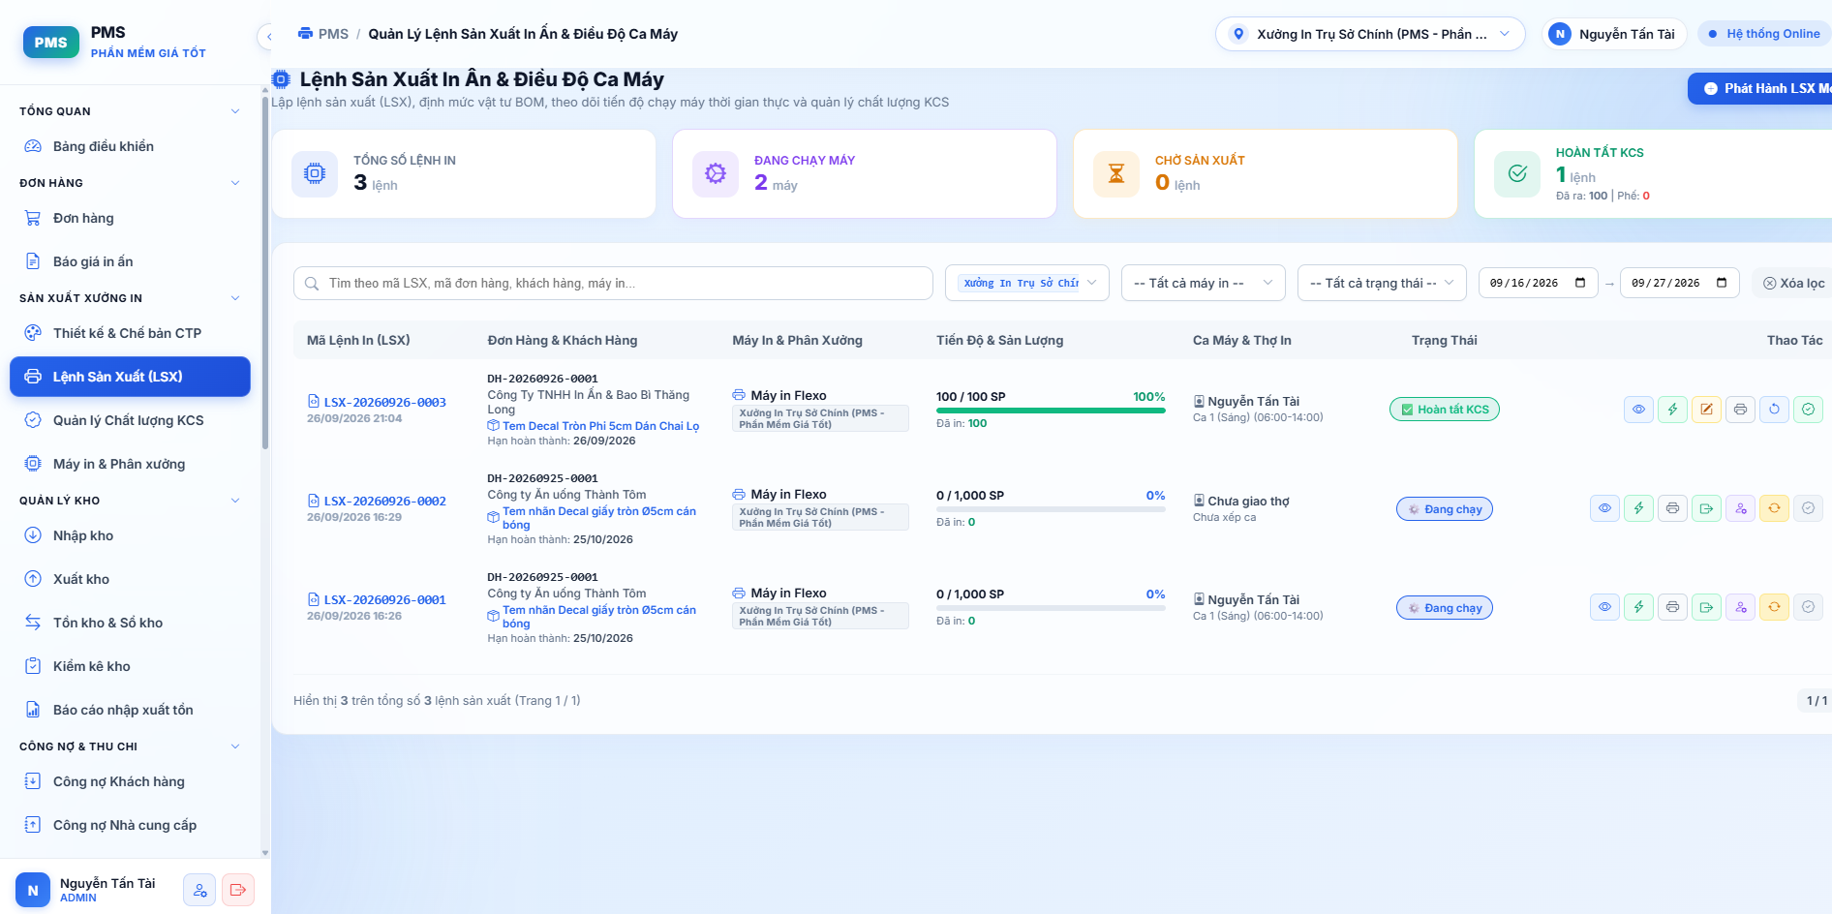This screenshot has height=914, width=1832.
Task: Click the red logout icon in sidebar footer
Action: (238, 890)
